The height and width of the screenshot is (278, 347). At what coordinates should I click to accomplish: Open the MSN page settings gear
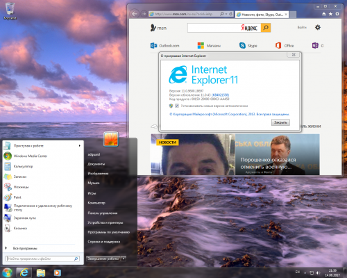(318, 27)
